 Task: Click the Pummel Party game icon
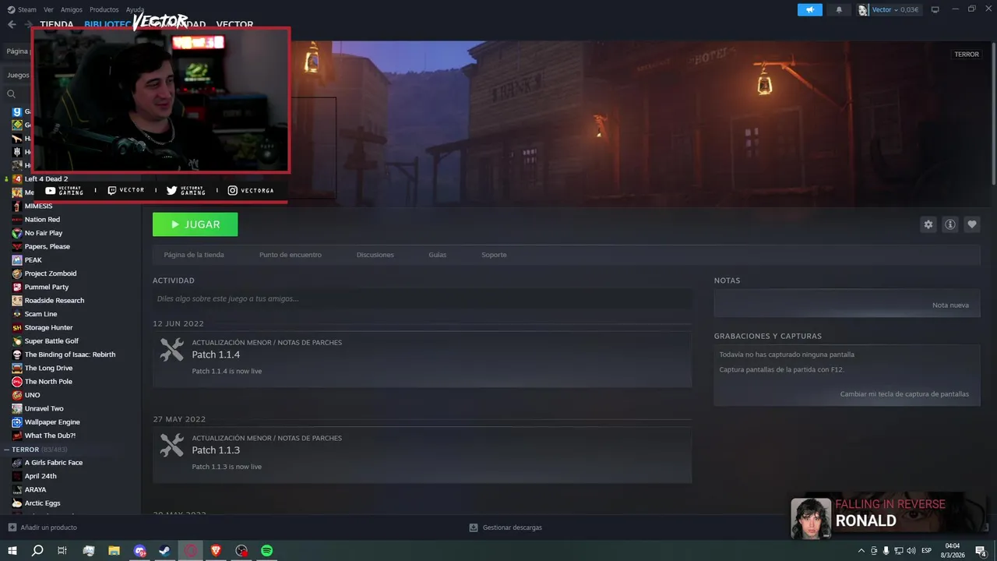tap(17, 287)
